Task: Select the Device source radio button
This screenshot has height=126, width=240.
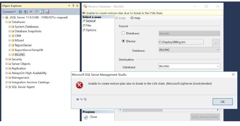Action: pyautogui.click(x=123, y=41)
